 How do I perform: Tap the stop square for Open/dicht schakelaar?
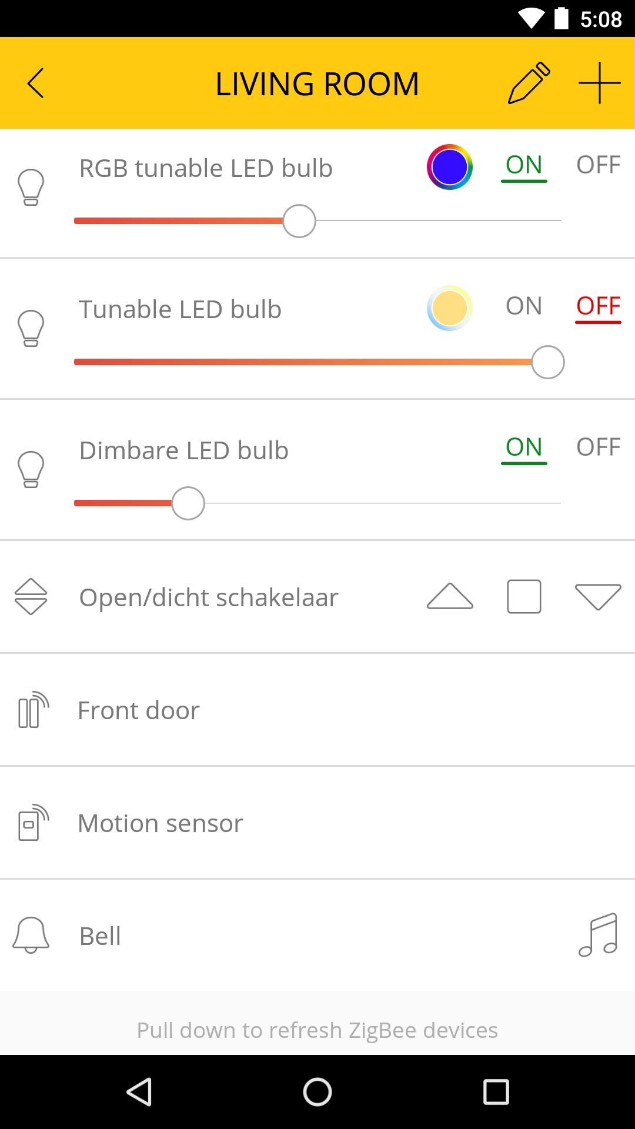[x=524, y=597]
